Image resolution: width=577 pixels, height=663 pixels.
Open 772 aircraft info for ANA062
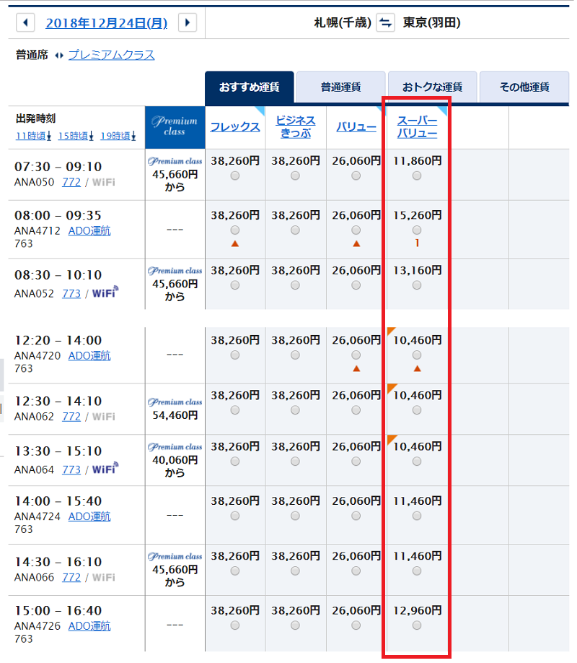point(71,417)
